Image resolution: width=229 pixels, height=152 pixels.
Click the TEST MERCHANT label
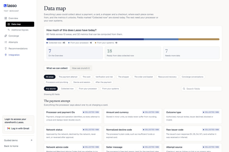(11, 11)
